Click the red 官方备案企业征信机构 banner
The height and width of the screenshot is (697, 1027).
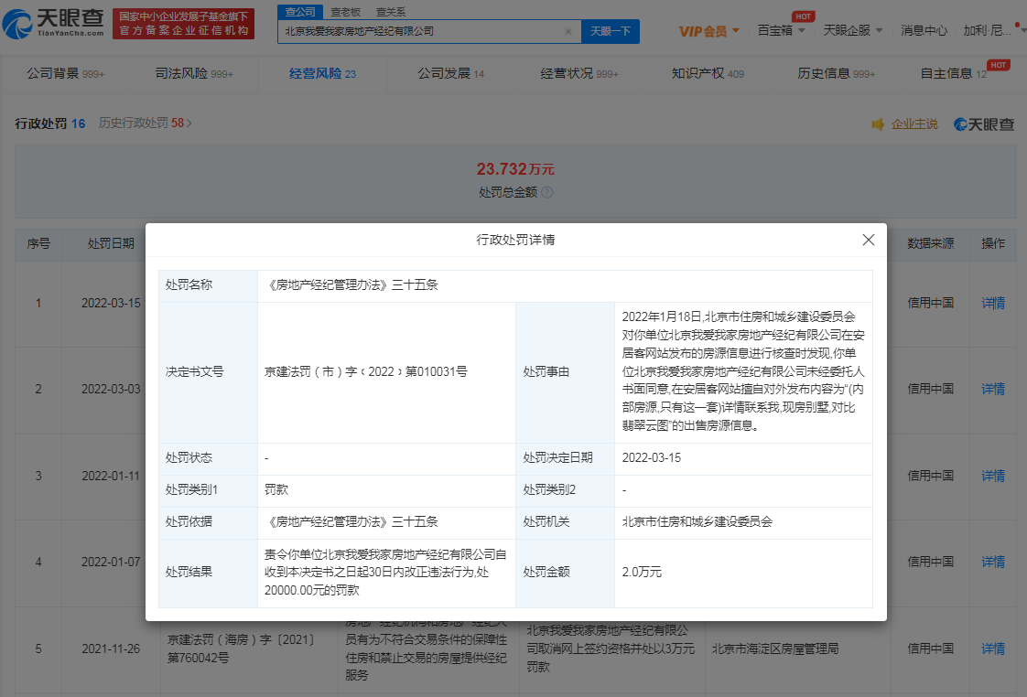pos(183,24)
